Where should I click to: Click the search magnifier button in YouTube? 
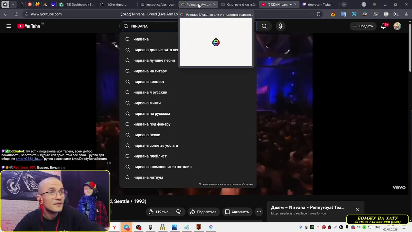pos(264,26)
